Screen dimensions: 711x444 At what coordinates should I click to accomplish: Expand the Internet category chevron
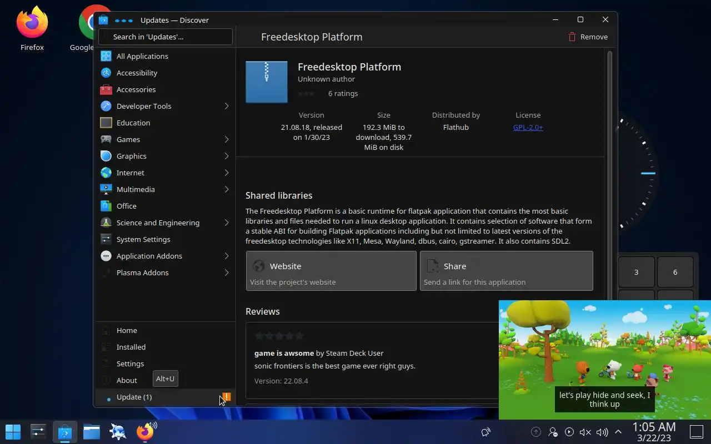[x=227, y=173]
